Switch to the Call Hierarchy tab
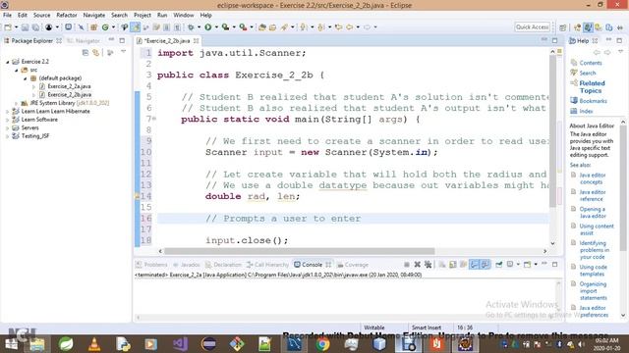629x353 pixels. (x=267, y=265)
